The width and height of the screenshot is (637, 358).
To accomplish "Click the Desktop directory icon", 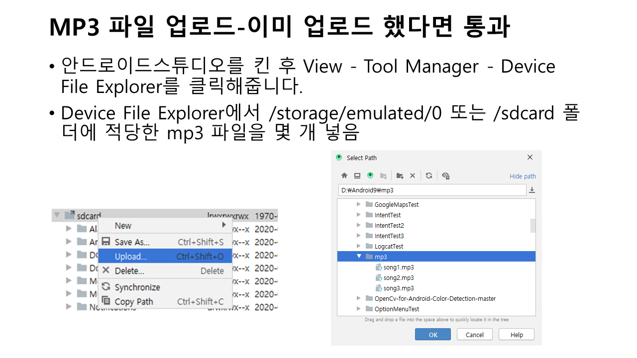I will click(357, 176).
